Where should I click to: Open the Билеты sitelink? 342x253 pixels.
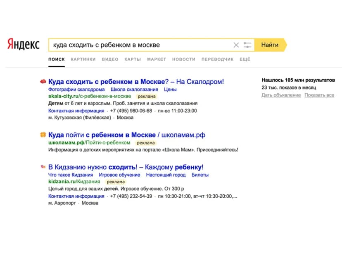click(200, 175)
